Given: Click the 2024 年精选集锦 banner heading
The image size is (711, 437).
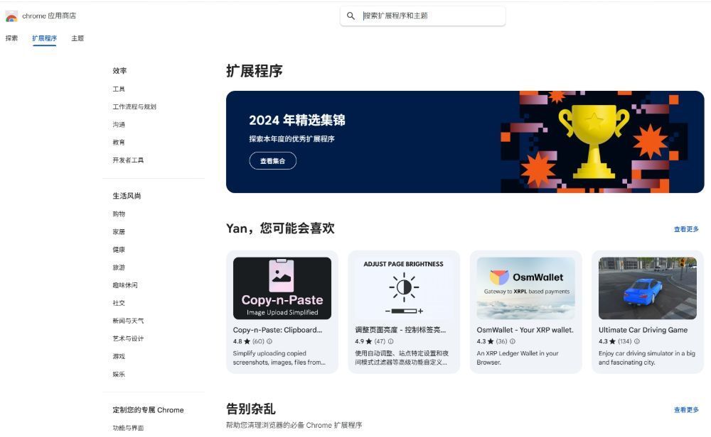Looking at the screenshot, I should (x=297, y=121).
